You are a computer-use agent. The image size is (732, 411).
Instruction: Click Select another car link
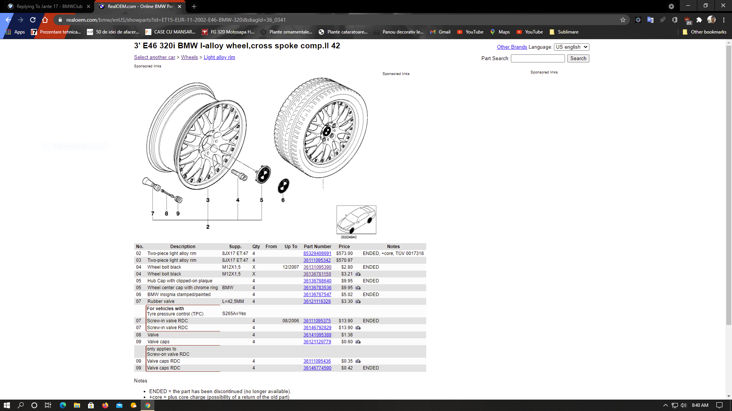[154, 57]
